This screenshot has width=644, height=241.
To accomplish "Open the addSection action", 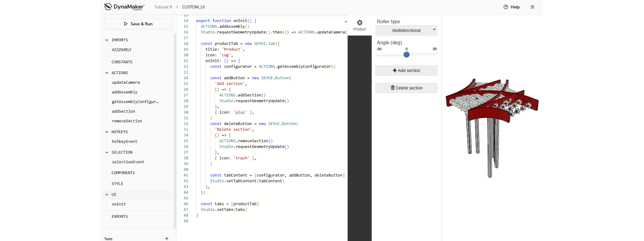I will click(x=124, y=112).
